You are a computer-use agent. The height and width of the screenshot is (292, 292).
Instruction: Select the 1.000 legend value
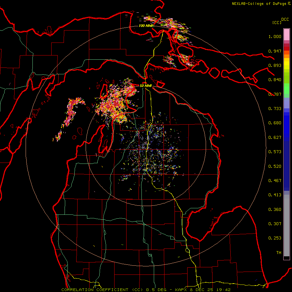coord(275,36)
